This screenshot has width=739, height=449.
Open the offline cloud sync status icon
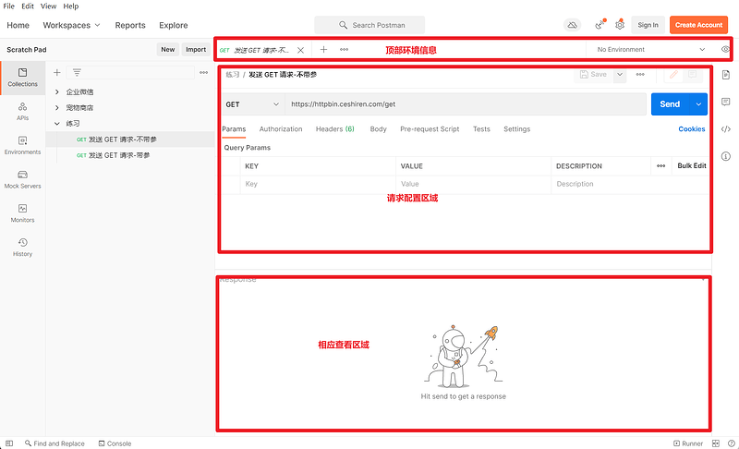(x=572, y=25)
